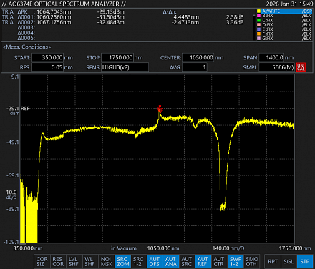The height and width of the screenshot is (269, 315).
Task: Toggle the COR SIZ status button
Action: coord(42,261)
